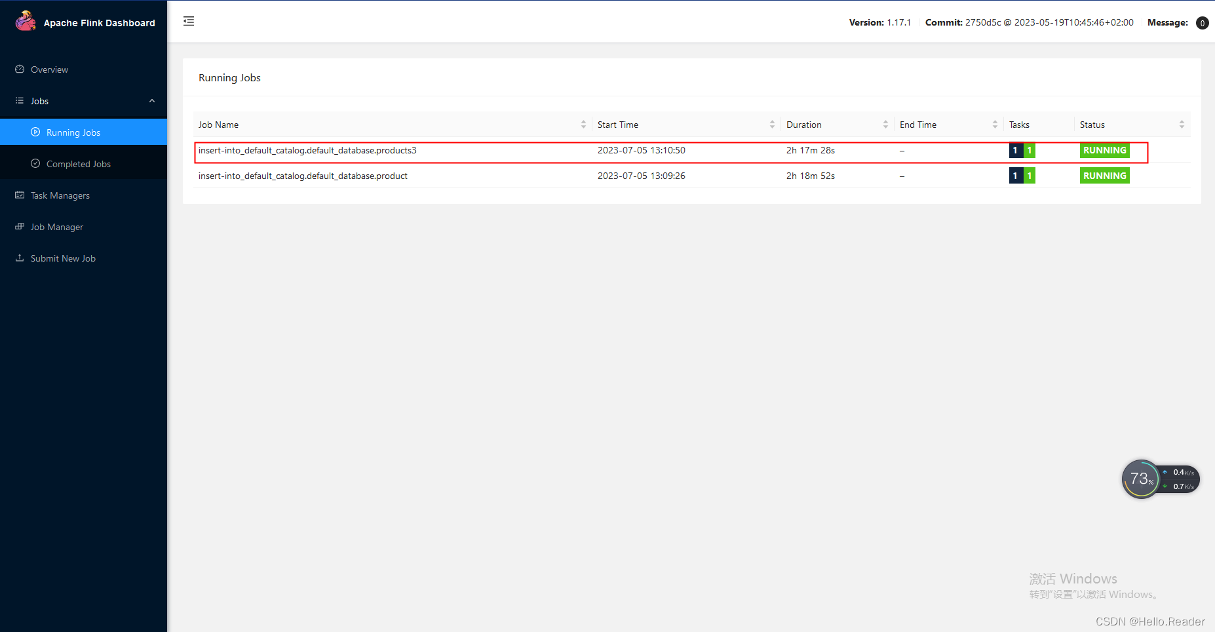This screenshot has height=632, width=1215.
Task: Select the Overview icon in the sidebar
Action: pyautogui.click(x=20, y=69)
